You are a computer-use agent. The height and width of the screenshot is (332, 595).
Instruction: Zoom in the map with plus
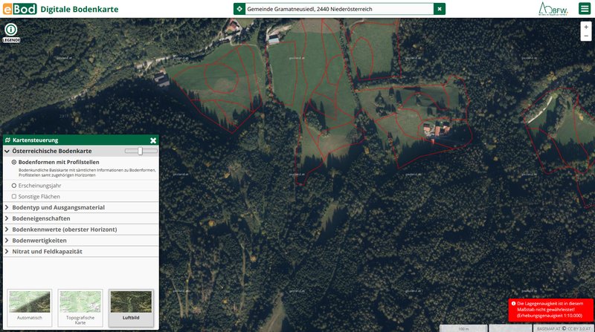pos(586,27)
